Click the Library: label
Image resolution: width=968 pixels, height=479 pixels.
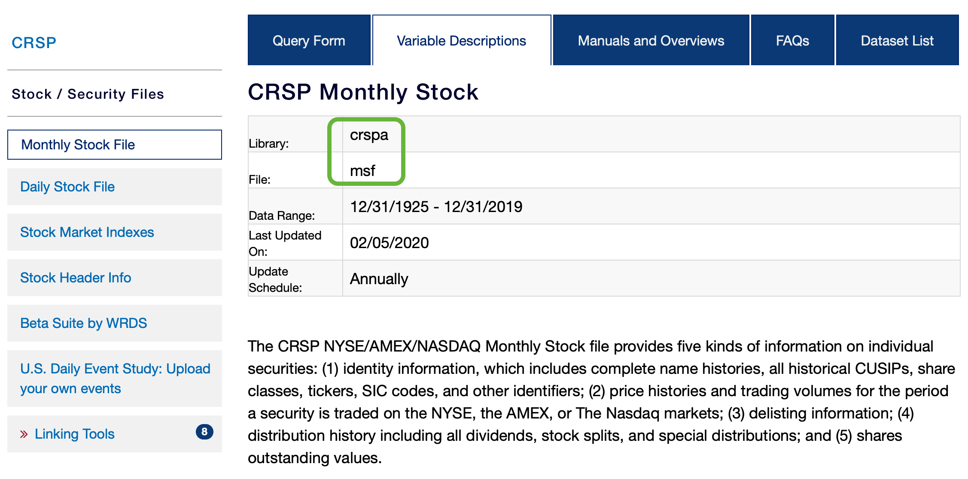[269, 144]
